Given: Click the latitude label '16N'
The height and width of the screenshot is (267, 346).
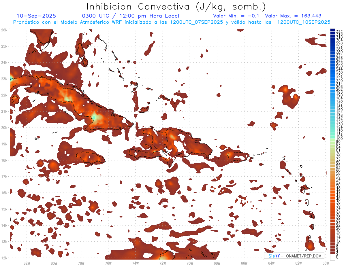Looking at the screenshot, I should [x=4, y=192].
